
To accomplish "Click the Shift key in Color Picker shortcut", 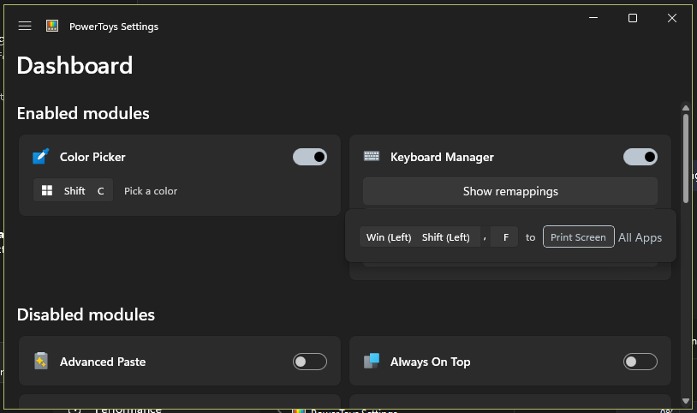I will [x=74, y=191].
